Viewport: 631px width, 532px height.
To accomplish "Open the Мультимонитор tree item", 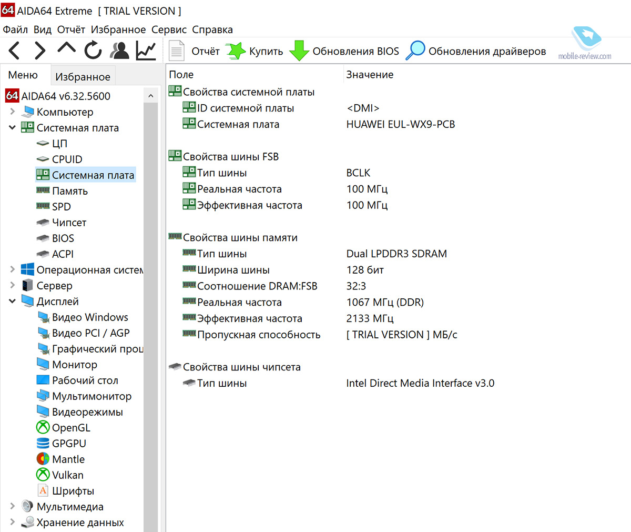I will [x=84, y=396].
